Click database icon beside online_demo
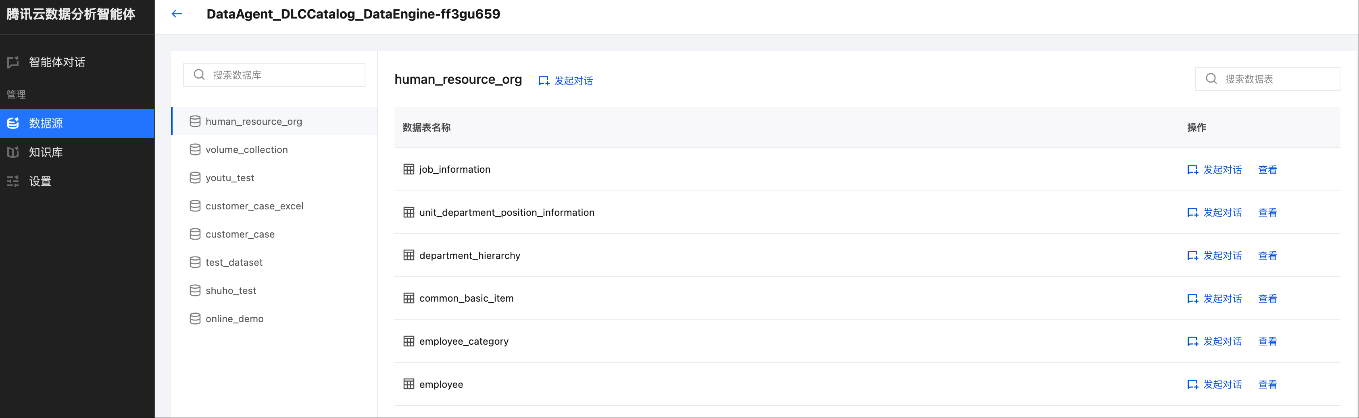 (x=195, y=319)
